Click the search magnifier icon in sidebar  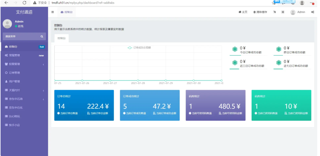pos(42,36)
